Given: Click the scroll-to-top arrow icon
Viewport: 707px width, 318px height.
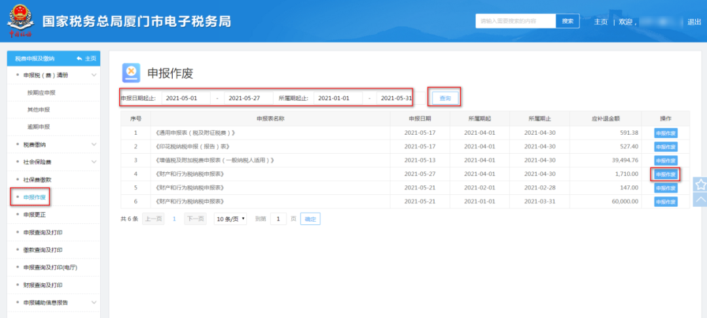Looking at the screenshot, I should click(700, 200).
